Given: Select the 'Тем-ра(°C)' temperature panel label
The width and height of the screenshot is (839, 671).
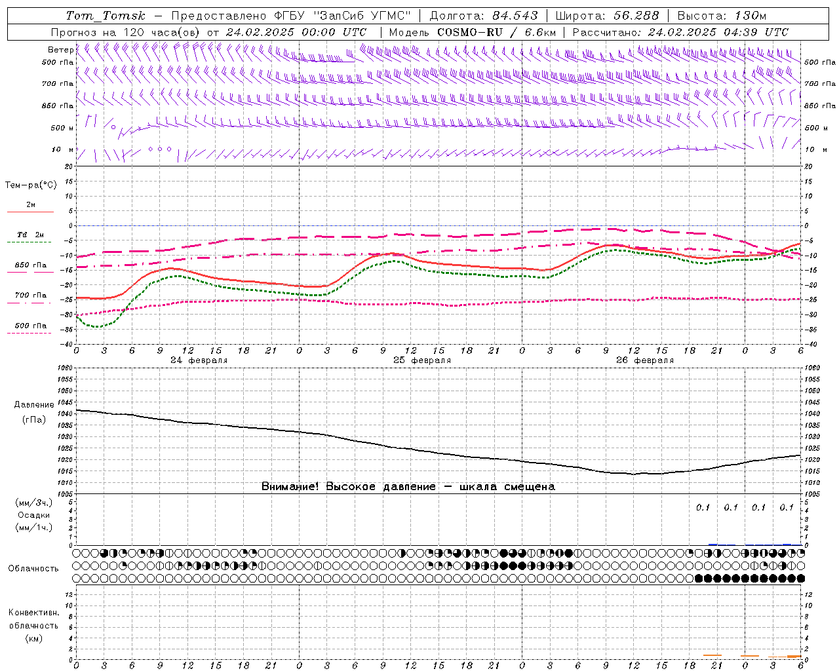Looking at the screenshot, I should 31,185.
